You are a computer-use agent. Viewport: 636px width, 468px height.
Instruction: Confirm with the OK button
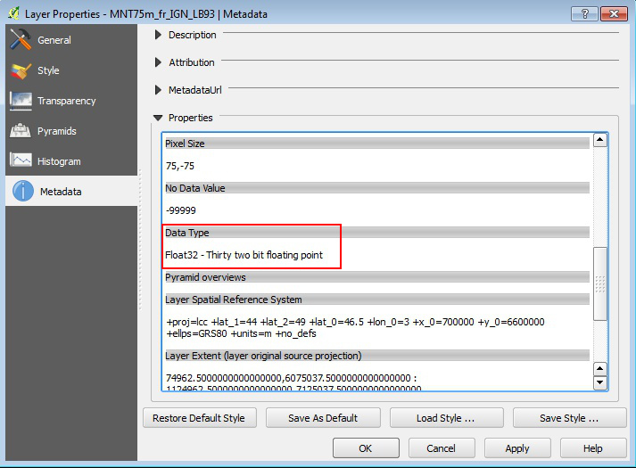(366, 448)
